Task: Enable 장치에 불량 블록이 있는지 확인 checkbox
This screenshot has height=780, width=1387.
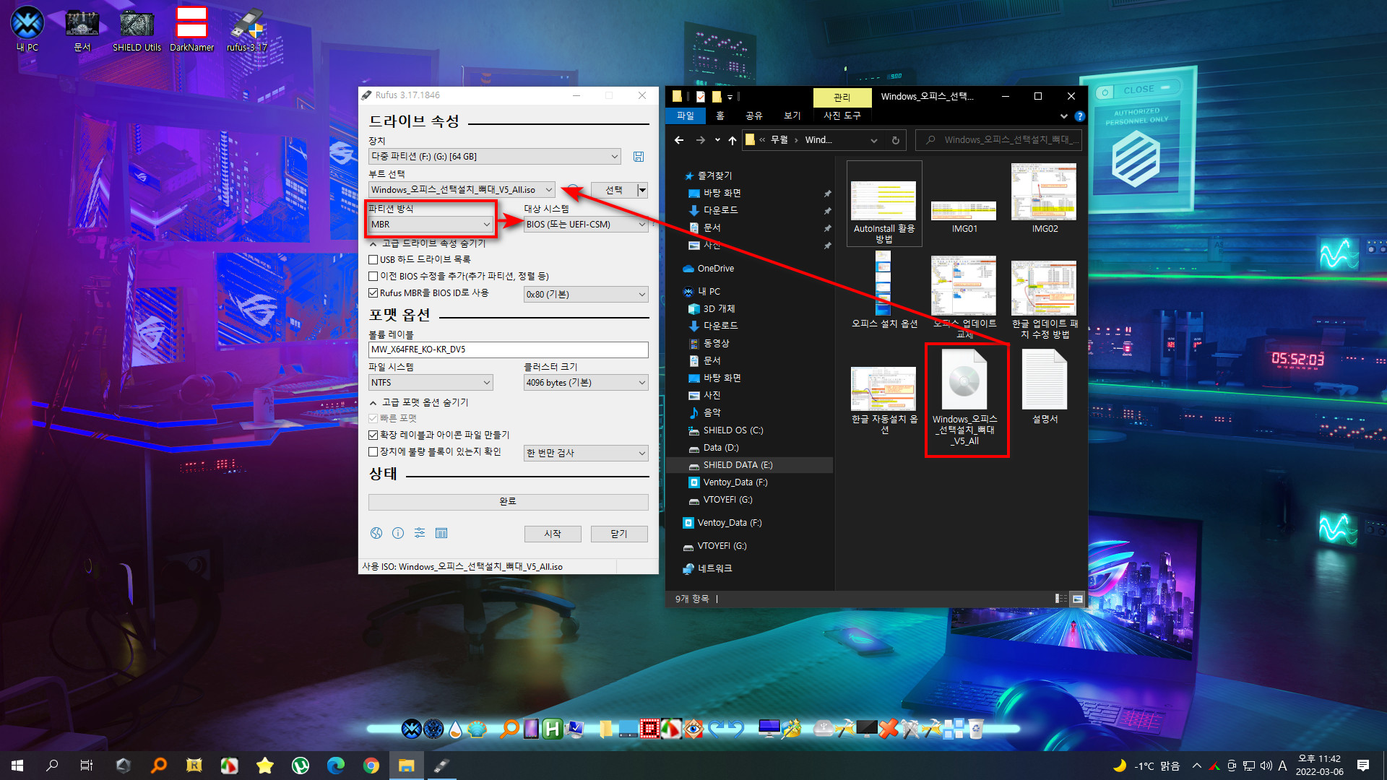Action: tap(435, 451)
